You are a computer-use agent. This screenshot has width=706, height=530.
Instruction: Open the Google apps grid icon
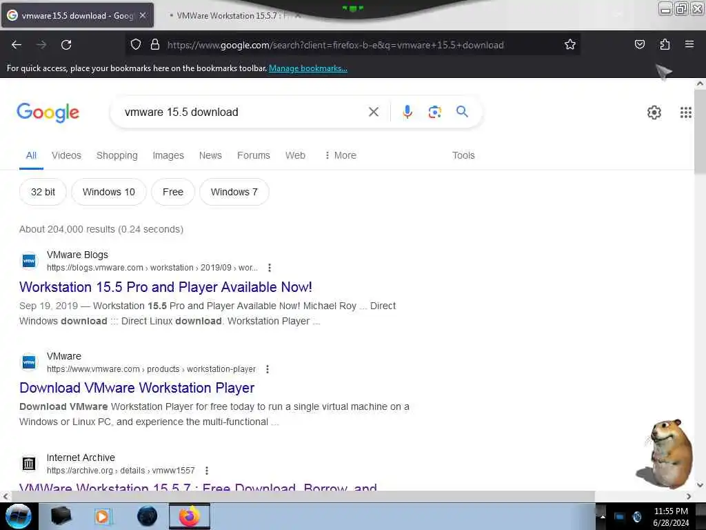pyautogui.click(x=685, y=112)
